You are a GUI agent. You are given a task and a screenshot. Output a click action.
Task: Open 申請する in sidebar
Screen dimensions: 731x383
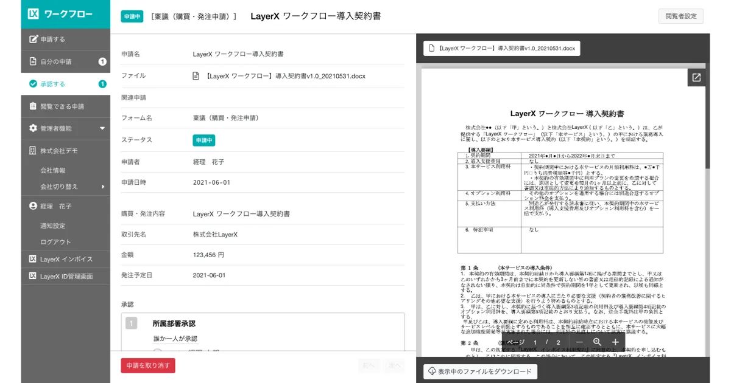coord(66,40)
